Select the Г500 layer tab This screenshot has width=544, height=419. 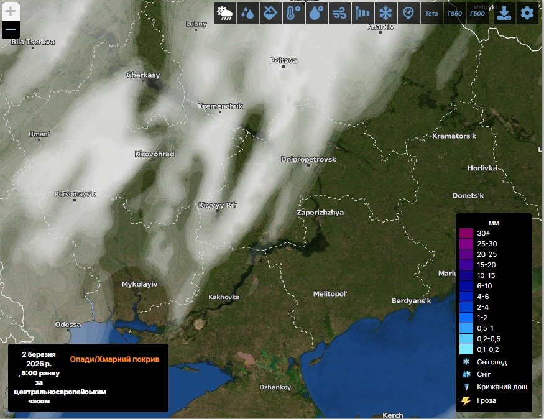point(477,13)
